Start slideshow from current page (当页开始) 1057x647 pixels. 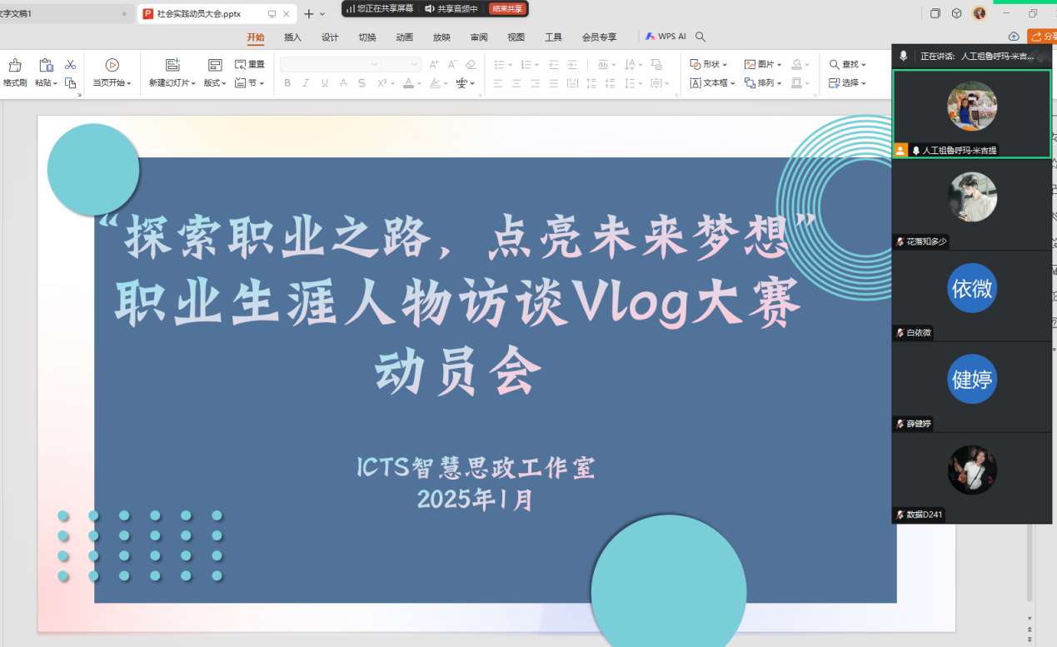(112, 65)
